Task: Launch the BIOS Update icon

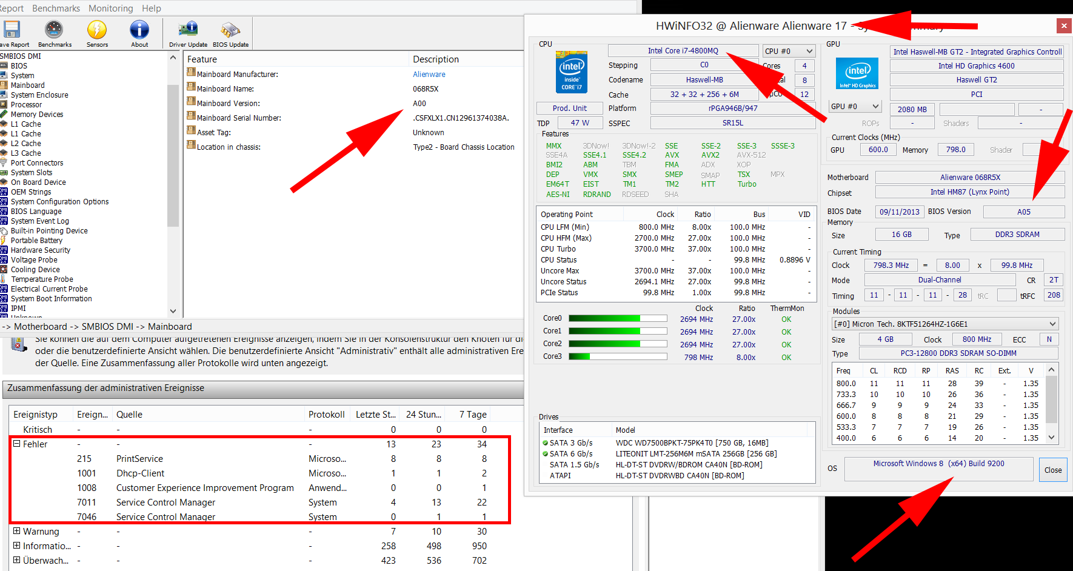Action: point(230,30)
